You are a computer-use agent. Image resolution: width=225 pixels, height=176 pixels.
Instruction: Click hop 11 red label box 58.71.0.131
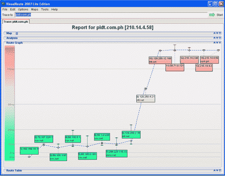tap(175, 67)
